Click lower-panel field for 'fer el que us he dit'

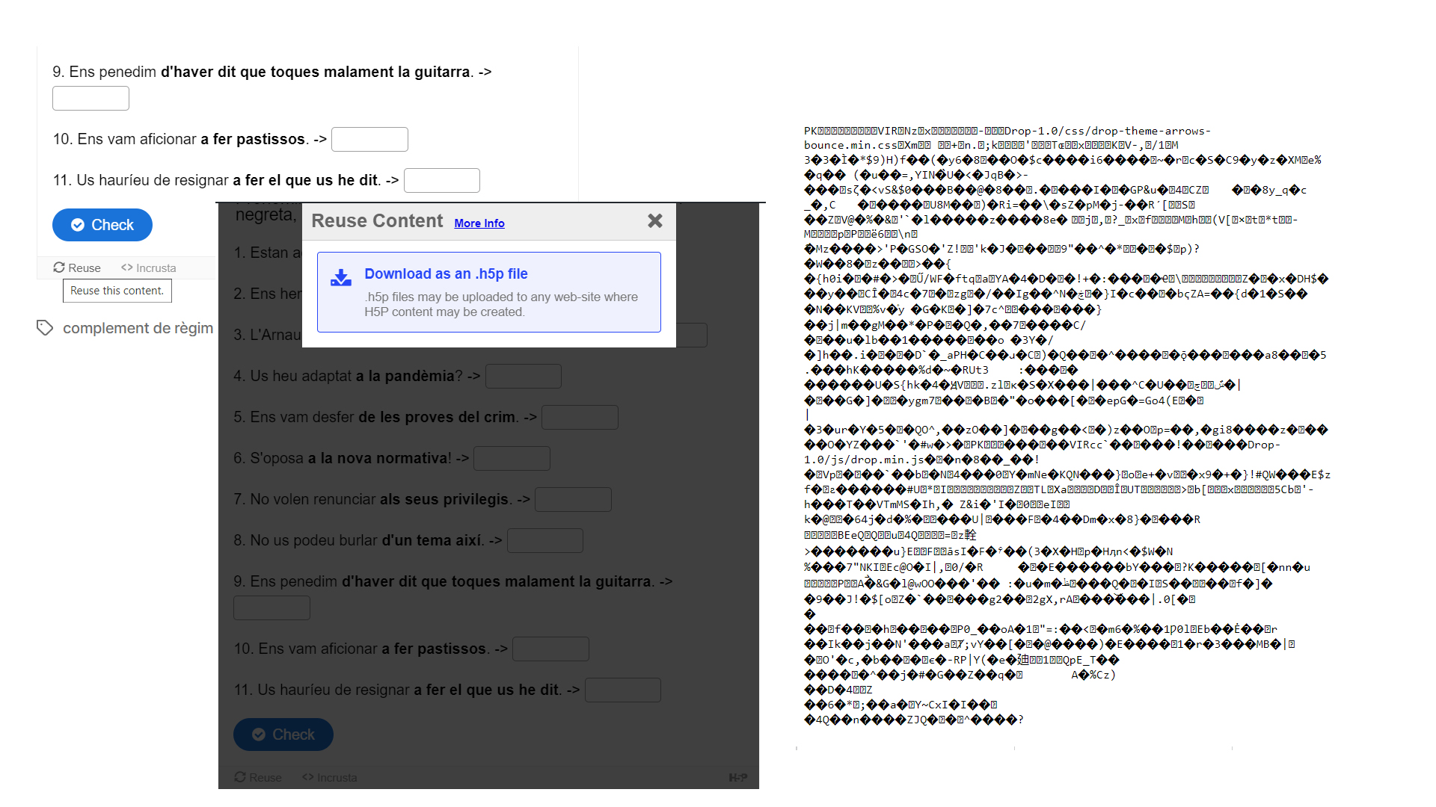(x=623, y=690)
